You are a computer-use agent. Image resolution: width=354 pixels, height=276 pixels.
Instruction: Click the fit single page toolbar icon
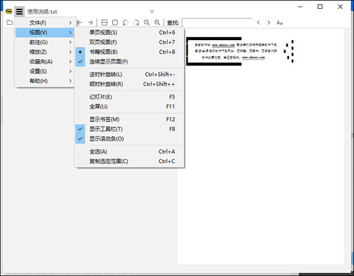tap(115, 22)
